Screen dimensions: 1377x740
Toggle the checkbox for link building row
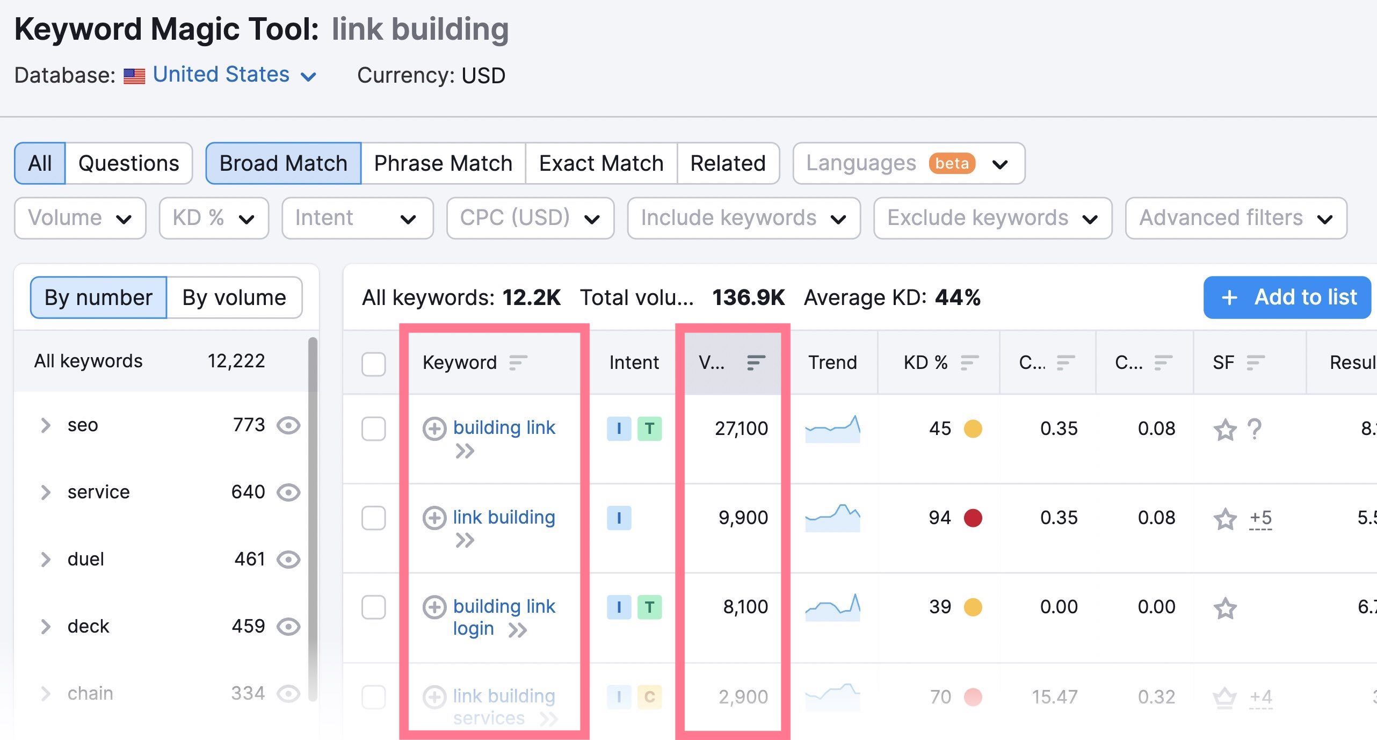coord(374,517)
